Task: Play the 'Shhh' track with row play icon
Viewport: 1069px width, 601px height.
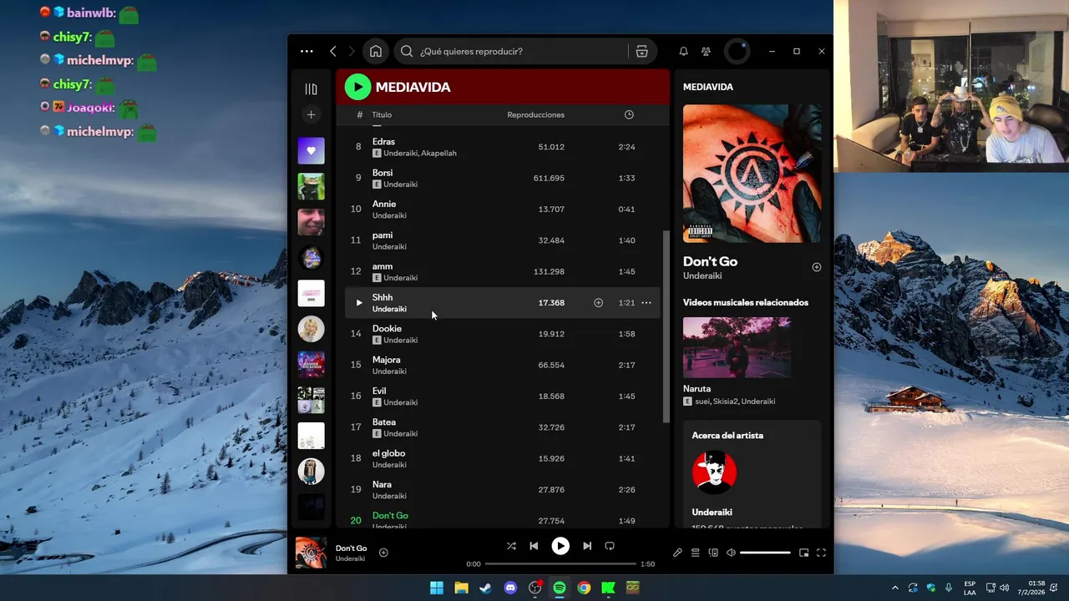Action: [x=359, y=303]
